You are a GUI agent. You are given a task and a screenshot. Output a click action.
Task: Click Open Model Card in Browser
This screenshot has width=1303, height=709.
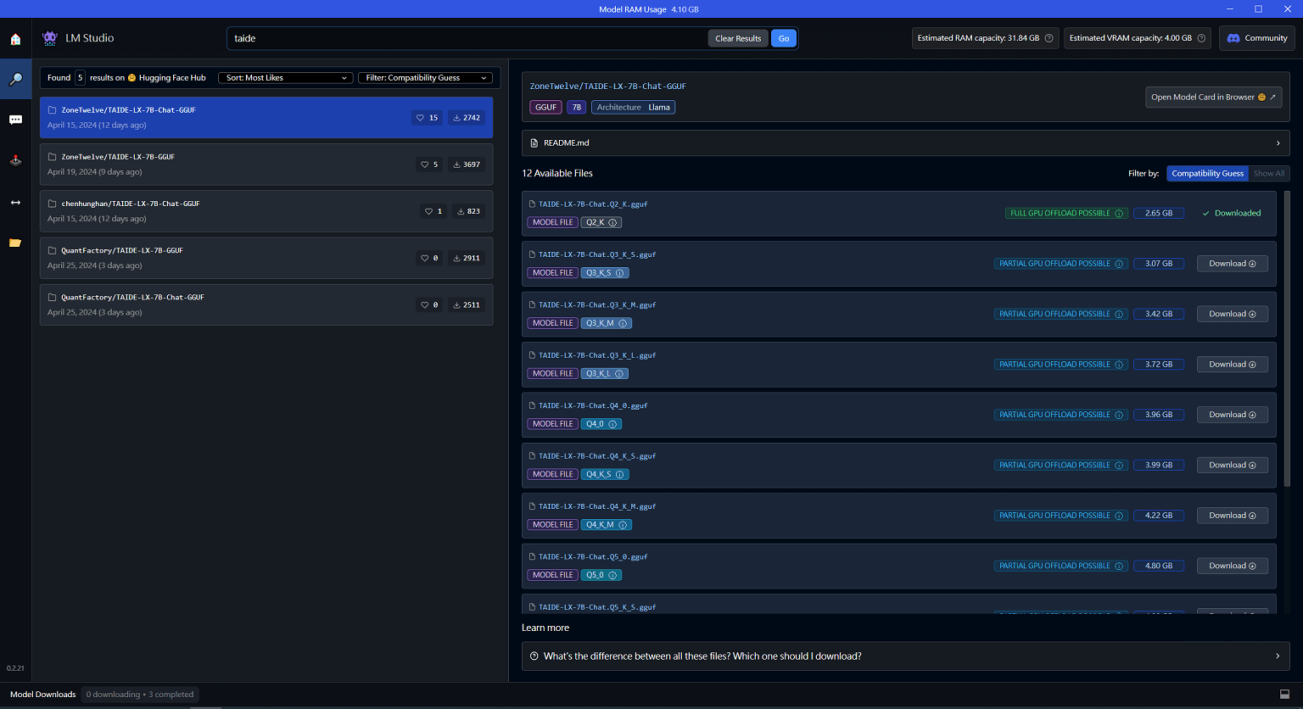tap(1212, 98)
